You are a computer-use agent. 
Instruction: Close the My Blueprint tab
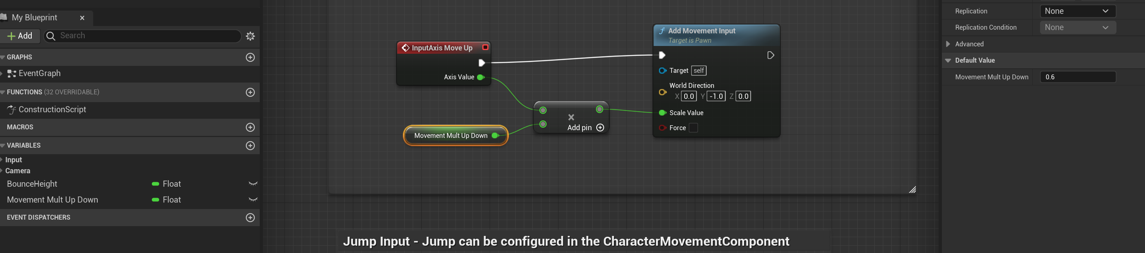coord(82,18)
